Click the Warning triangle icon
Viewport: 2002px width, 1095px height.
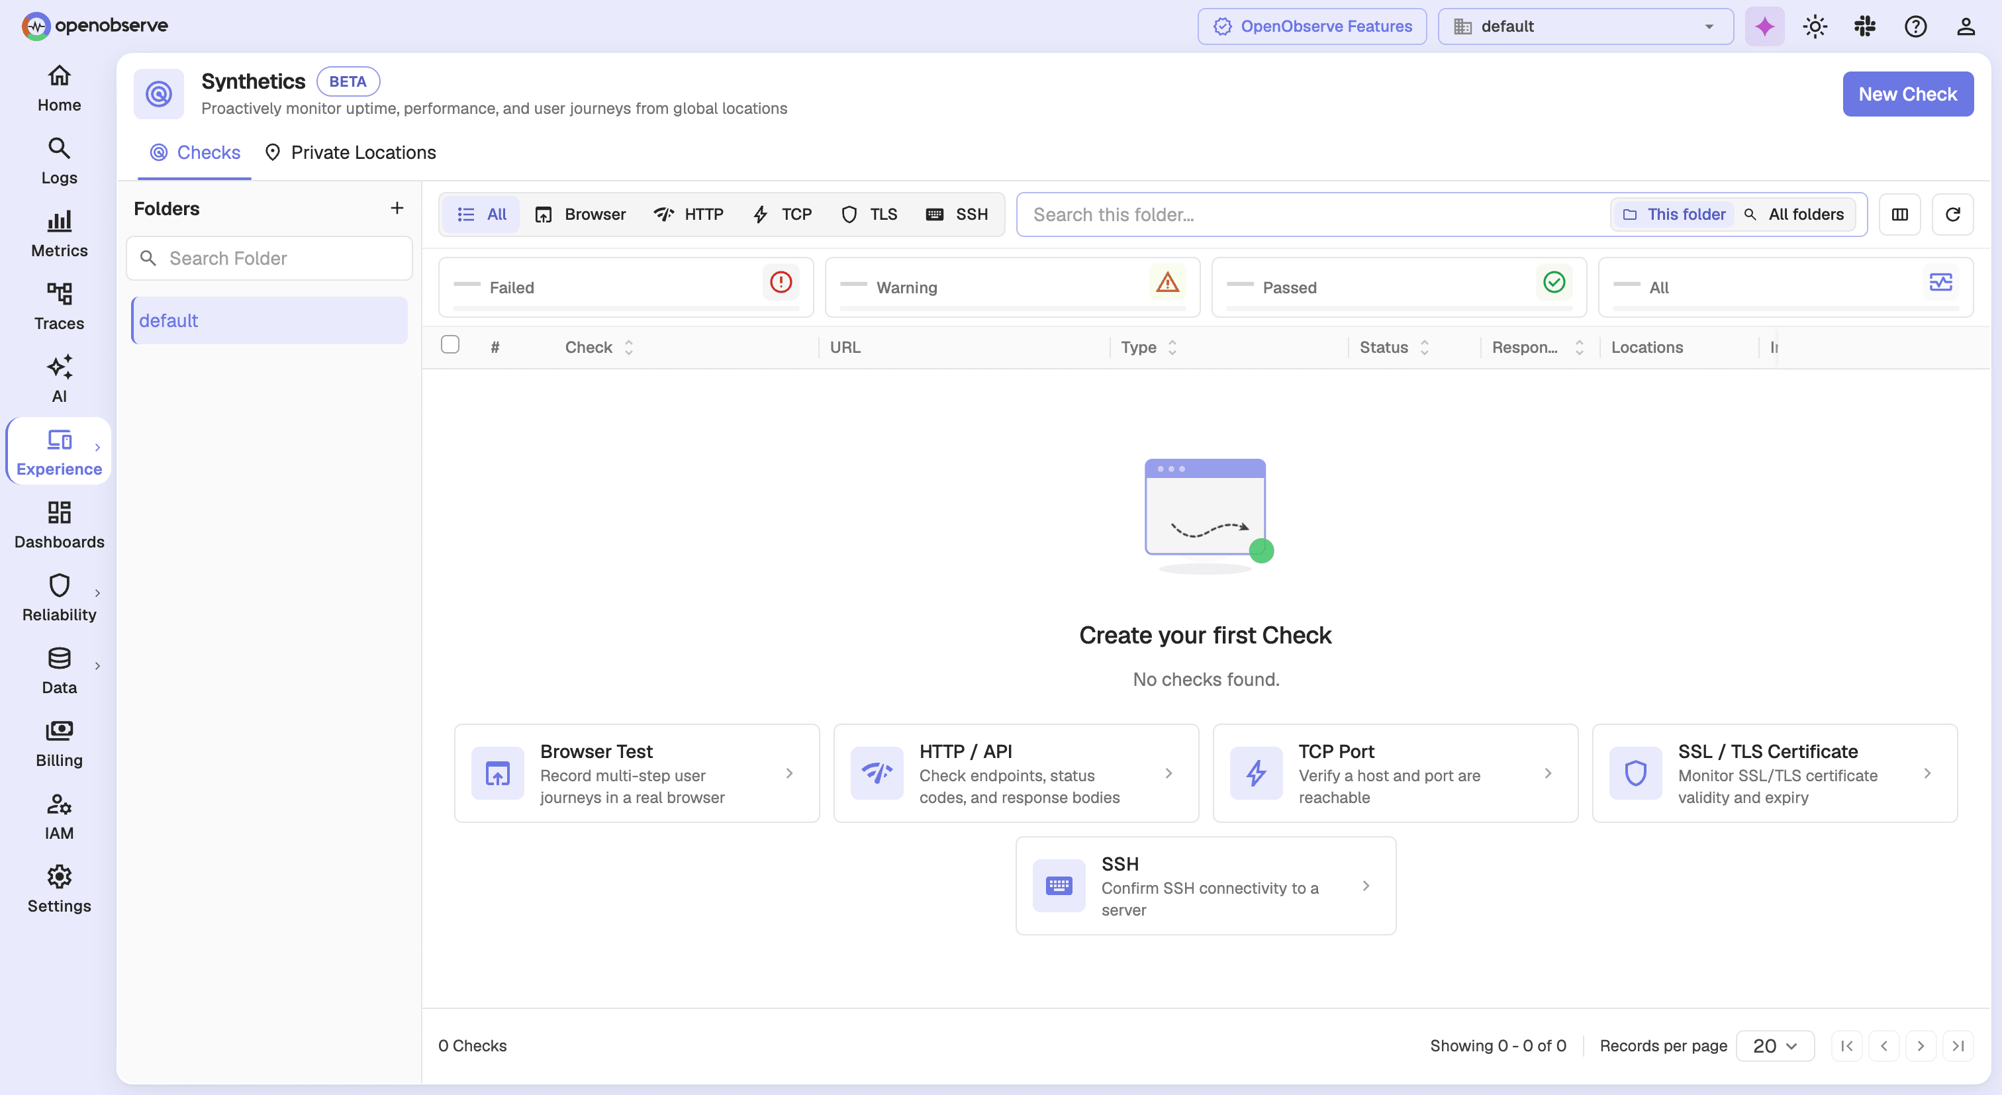[x=1167, y=281]
